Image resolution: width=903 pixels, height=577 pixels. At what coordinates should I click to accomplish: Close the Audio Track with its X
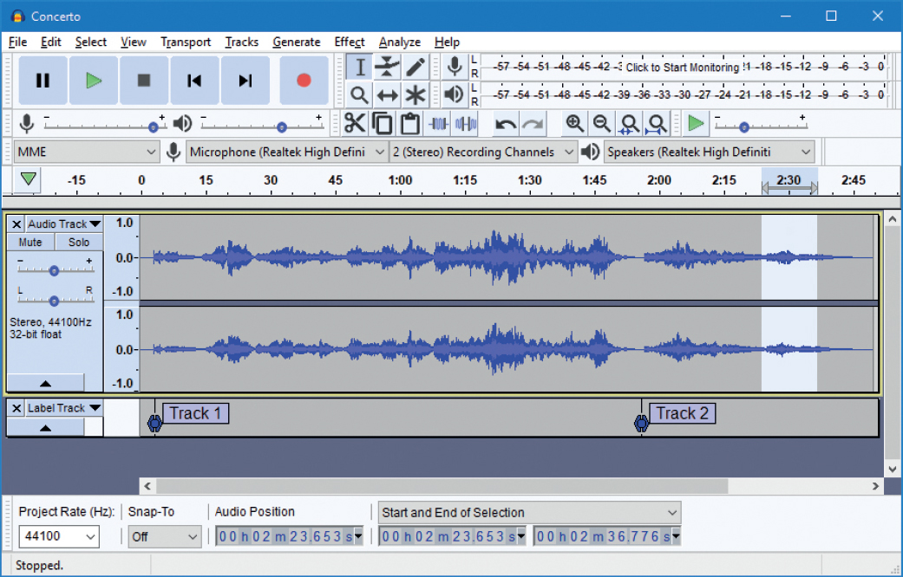[16, 224]
